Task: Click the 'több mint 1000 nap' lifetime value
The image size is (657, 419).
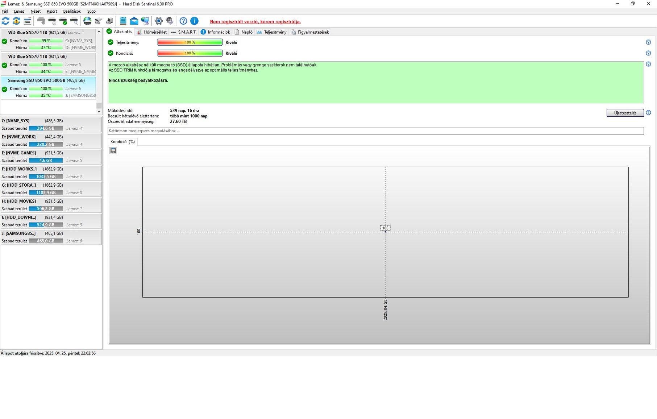Action: coord(188,116)
